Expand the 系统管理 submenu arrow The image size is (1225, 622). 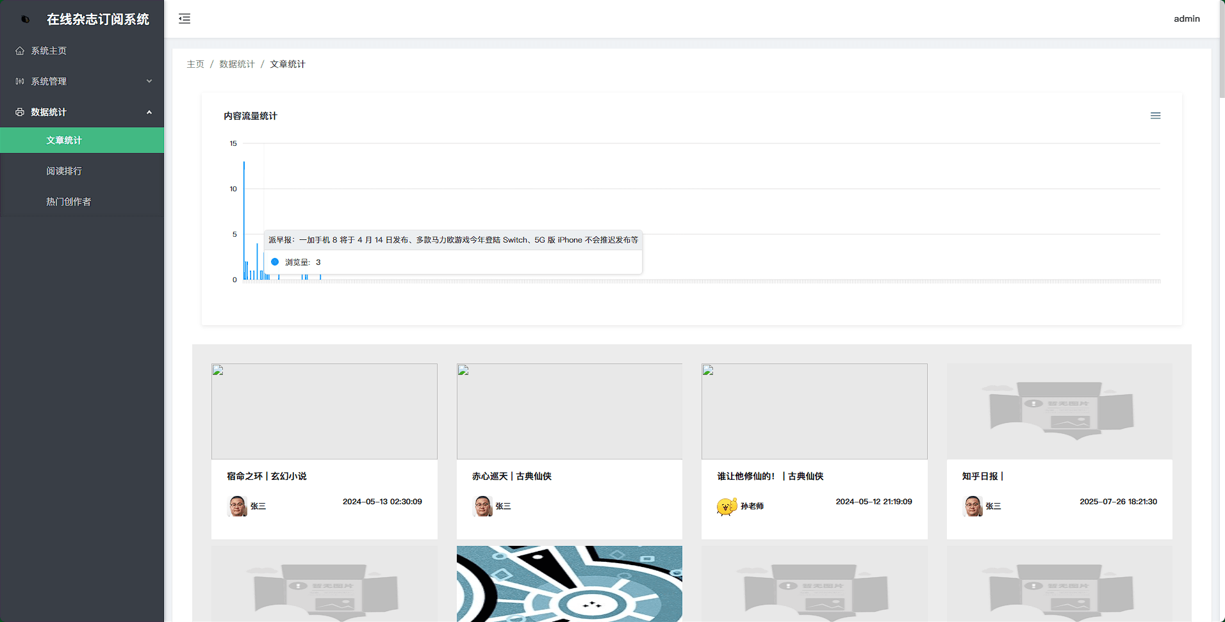pyautogui.click(x=149, y=81)
